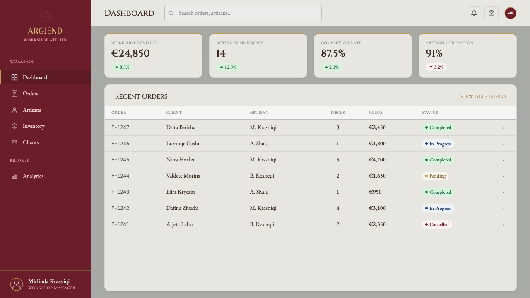The height and width of the screenshot is (298, 530).
Task: Focus the search orders, artisans field
Action: point(243,13)
